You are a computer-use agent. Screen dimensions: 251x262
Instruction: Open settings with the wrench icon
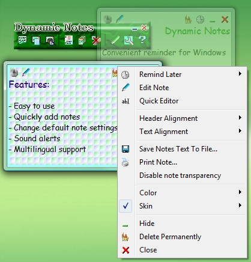129,40
